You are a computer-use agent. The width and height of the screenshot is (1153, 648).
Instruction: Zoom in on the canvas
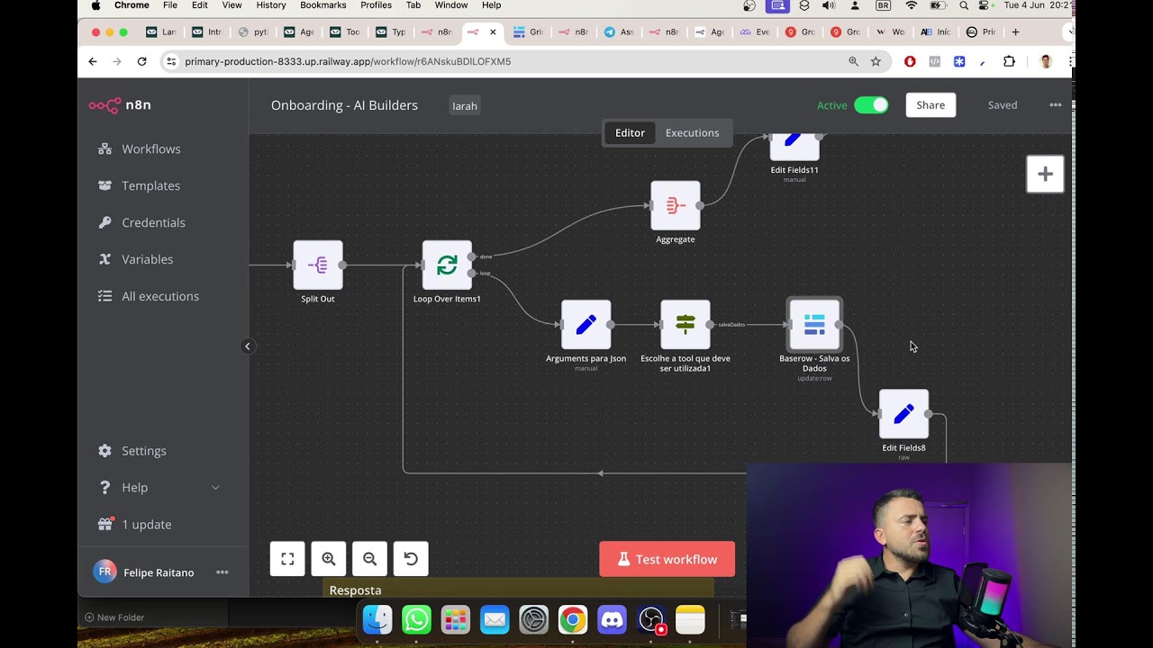pos(329,559)
